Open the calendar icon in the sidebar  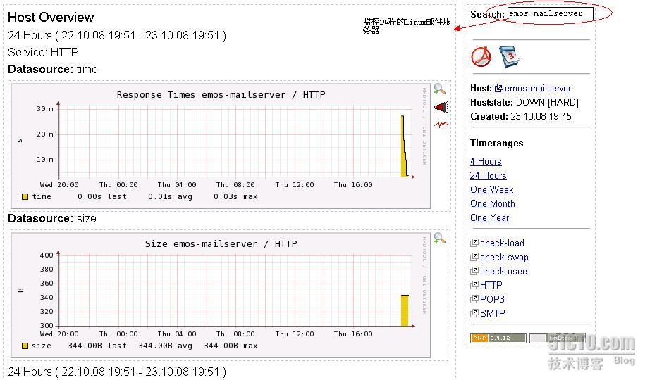coord(509,56)
